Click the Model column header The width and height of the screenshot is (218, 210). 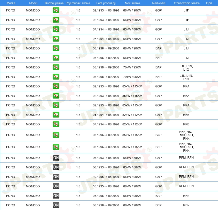pos(33,3)
